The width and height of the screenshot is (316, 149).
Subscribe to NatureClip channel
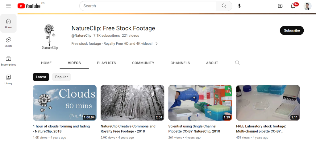tap(292, 30)
